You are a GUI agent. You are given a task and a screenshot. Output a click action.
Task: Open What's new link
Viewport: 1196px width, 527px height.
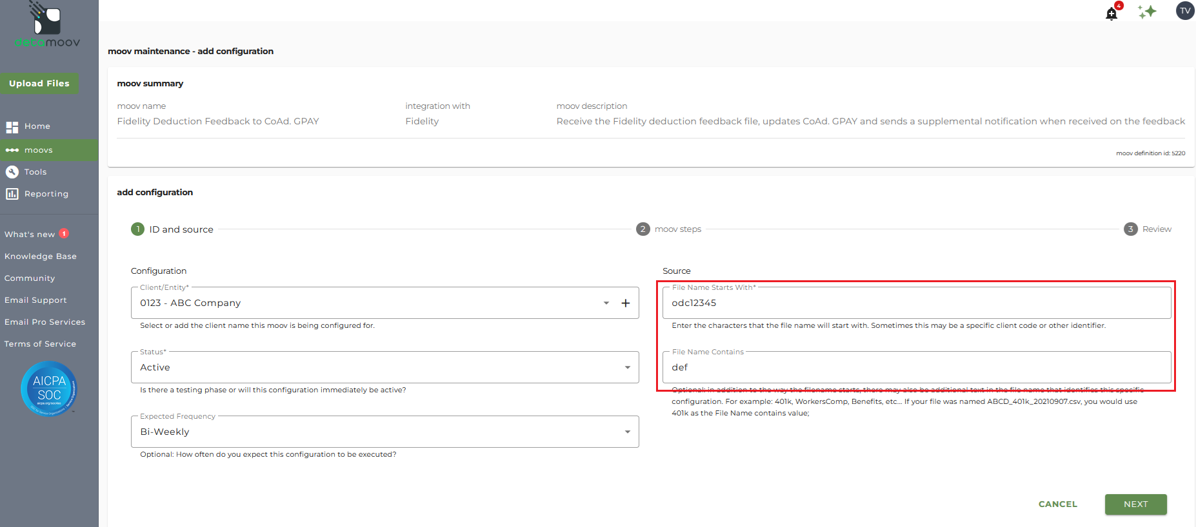click(30, 235)
